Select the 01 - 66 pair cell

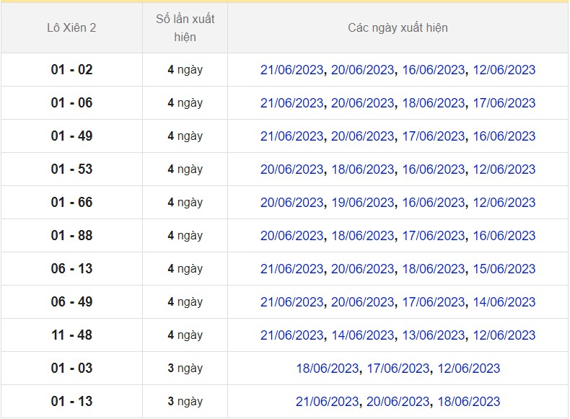point(71,203)
